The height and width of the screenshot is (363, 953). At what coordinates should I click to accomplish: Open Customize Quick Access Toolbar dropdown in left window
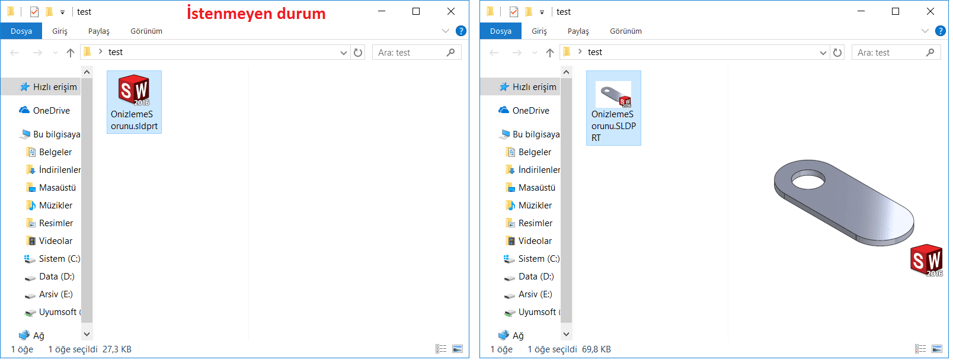tap(62, 12)
